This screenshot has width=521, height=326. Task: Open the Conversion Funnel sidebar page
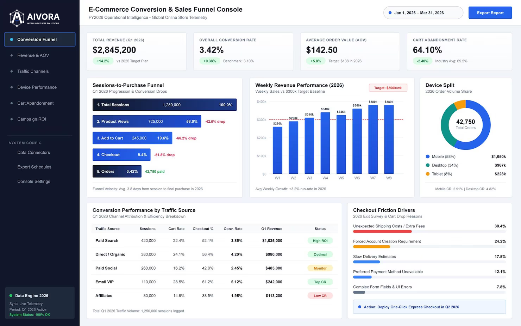[x=40, y=39]
